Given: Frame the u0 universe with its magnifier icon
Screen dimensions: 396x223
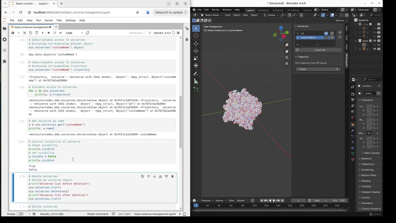Looking at the screenshot, I should click(332, 33).
